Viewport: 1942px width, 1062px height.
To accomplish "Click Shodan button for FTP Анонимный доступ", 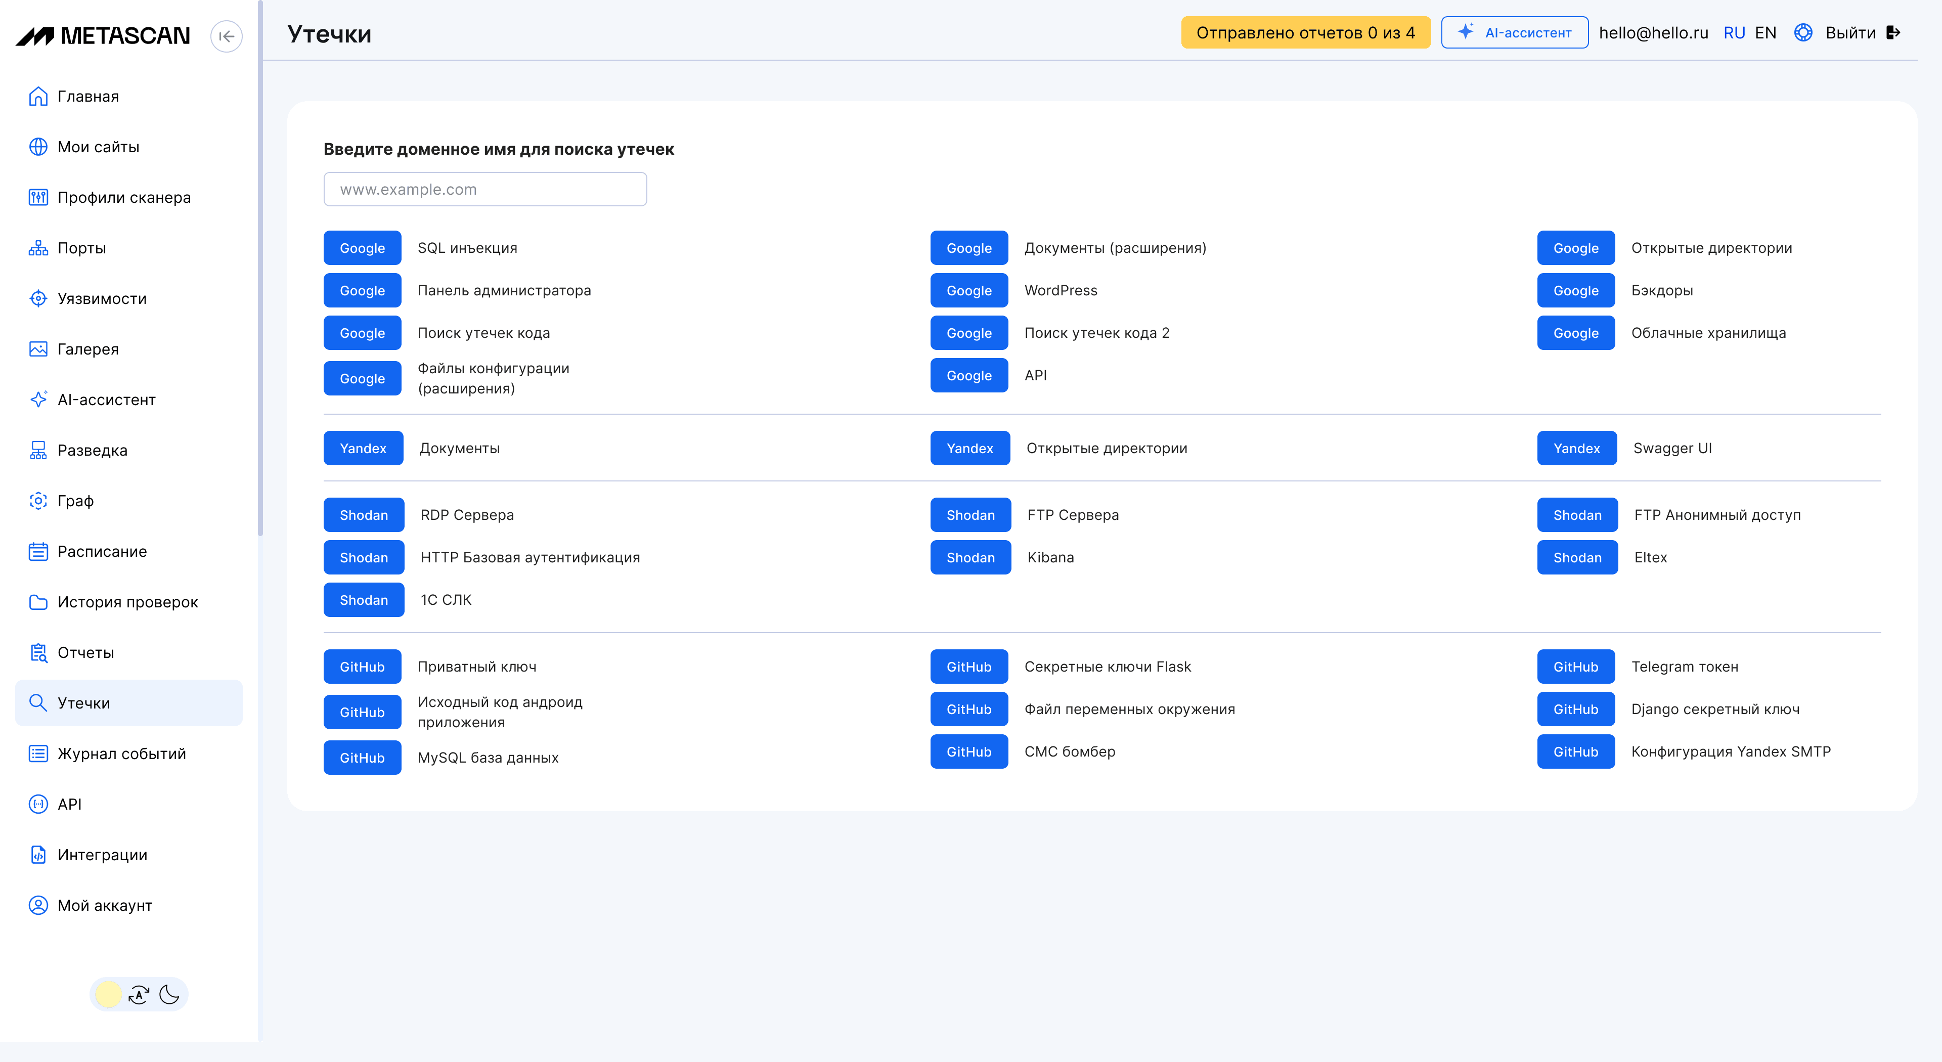I will click(x=1577, y=515).
